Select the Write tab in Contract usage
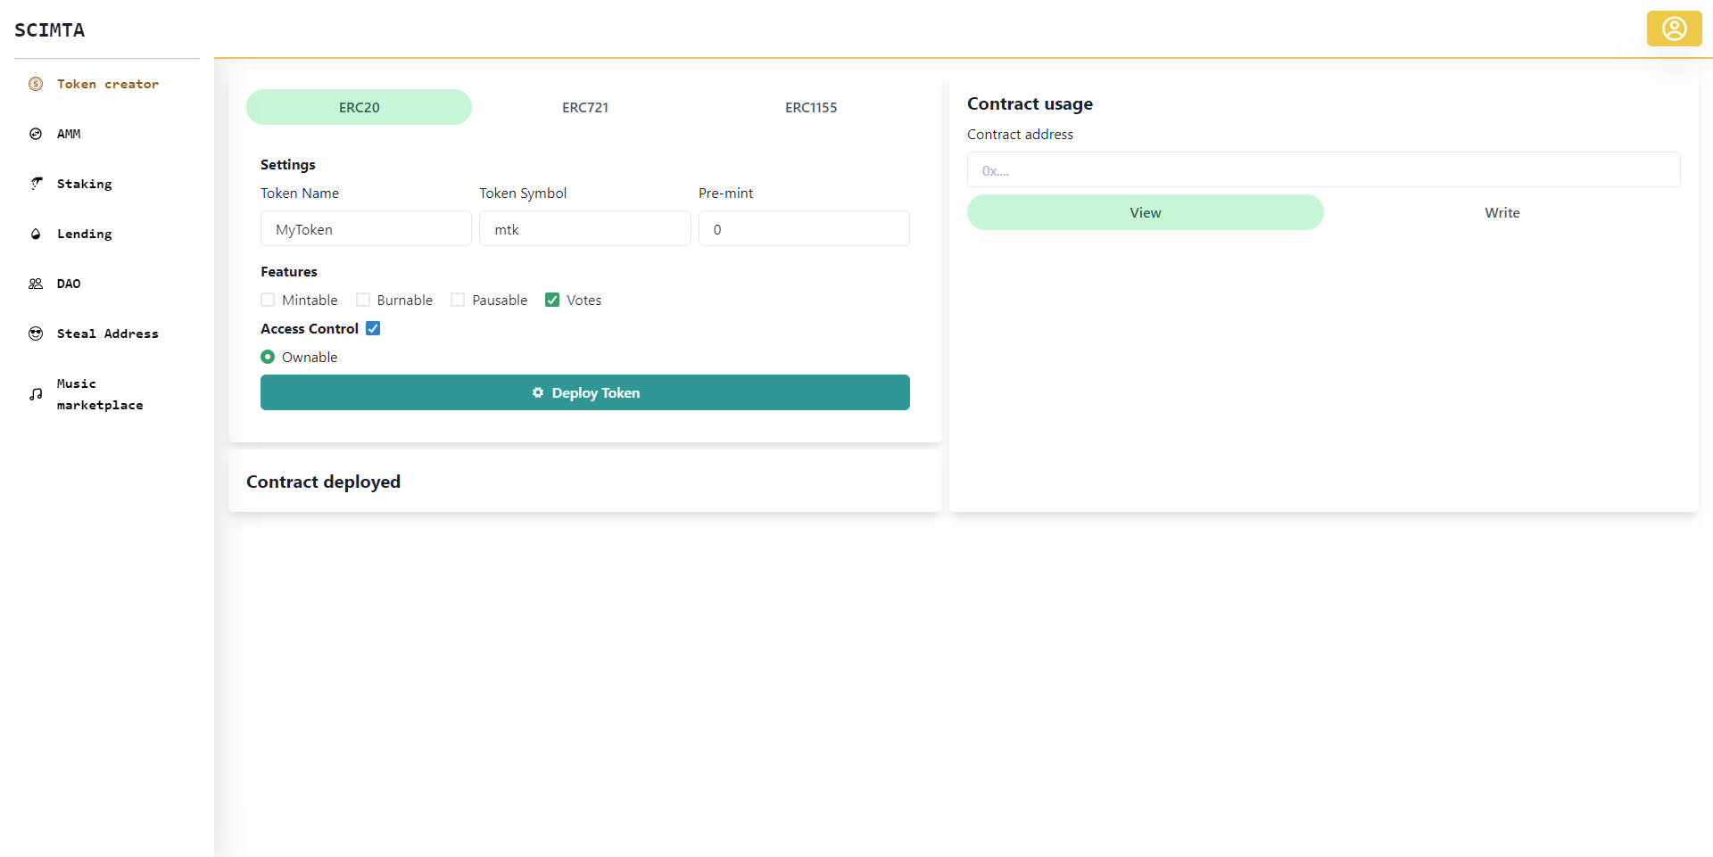The height and width of the screenshot is (857, 1713). coord(1502,212)
